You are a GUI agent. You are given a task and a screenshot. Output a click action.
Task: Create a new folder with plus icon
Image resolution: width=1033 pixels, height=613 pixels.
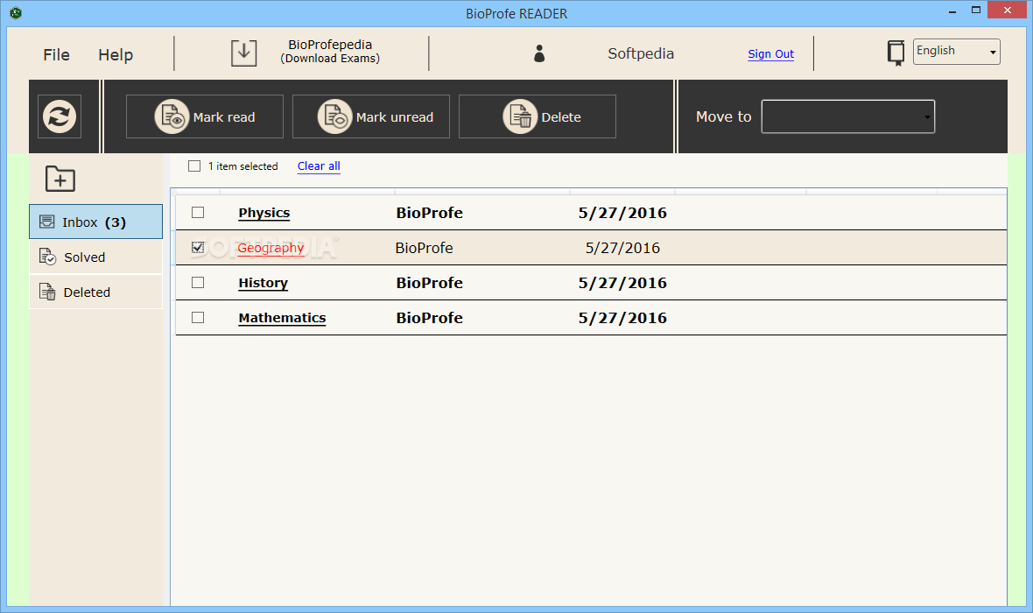point(60,178)
